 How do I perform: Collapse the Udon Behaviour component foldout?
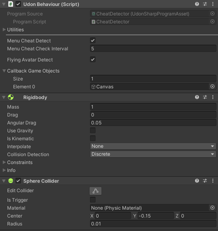(x=4, y=4)
